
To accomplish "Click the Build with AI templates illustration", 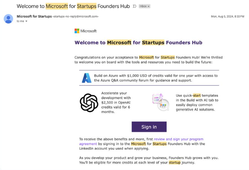I will pos(161,102).
